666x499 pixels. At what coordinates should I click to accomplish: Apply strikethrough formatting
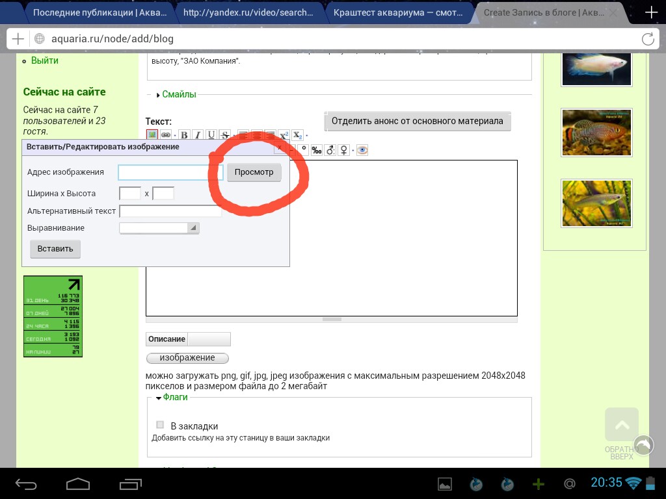click(224, 135)
